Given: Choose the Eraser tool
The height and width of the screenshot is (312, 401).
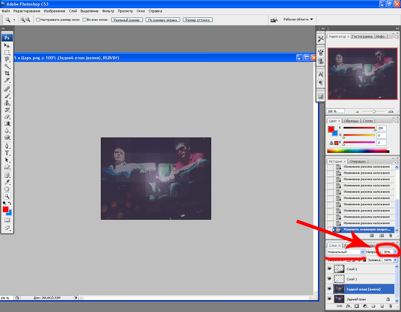Looking at the screenshot, I should tap(7, 117).
